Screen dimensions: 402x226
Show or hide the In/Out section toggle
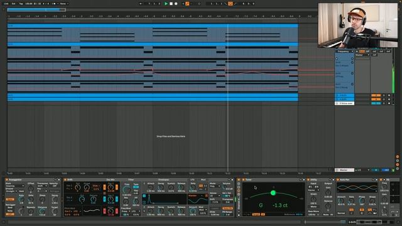tap(398, 156)
